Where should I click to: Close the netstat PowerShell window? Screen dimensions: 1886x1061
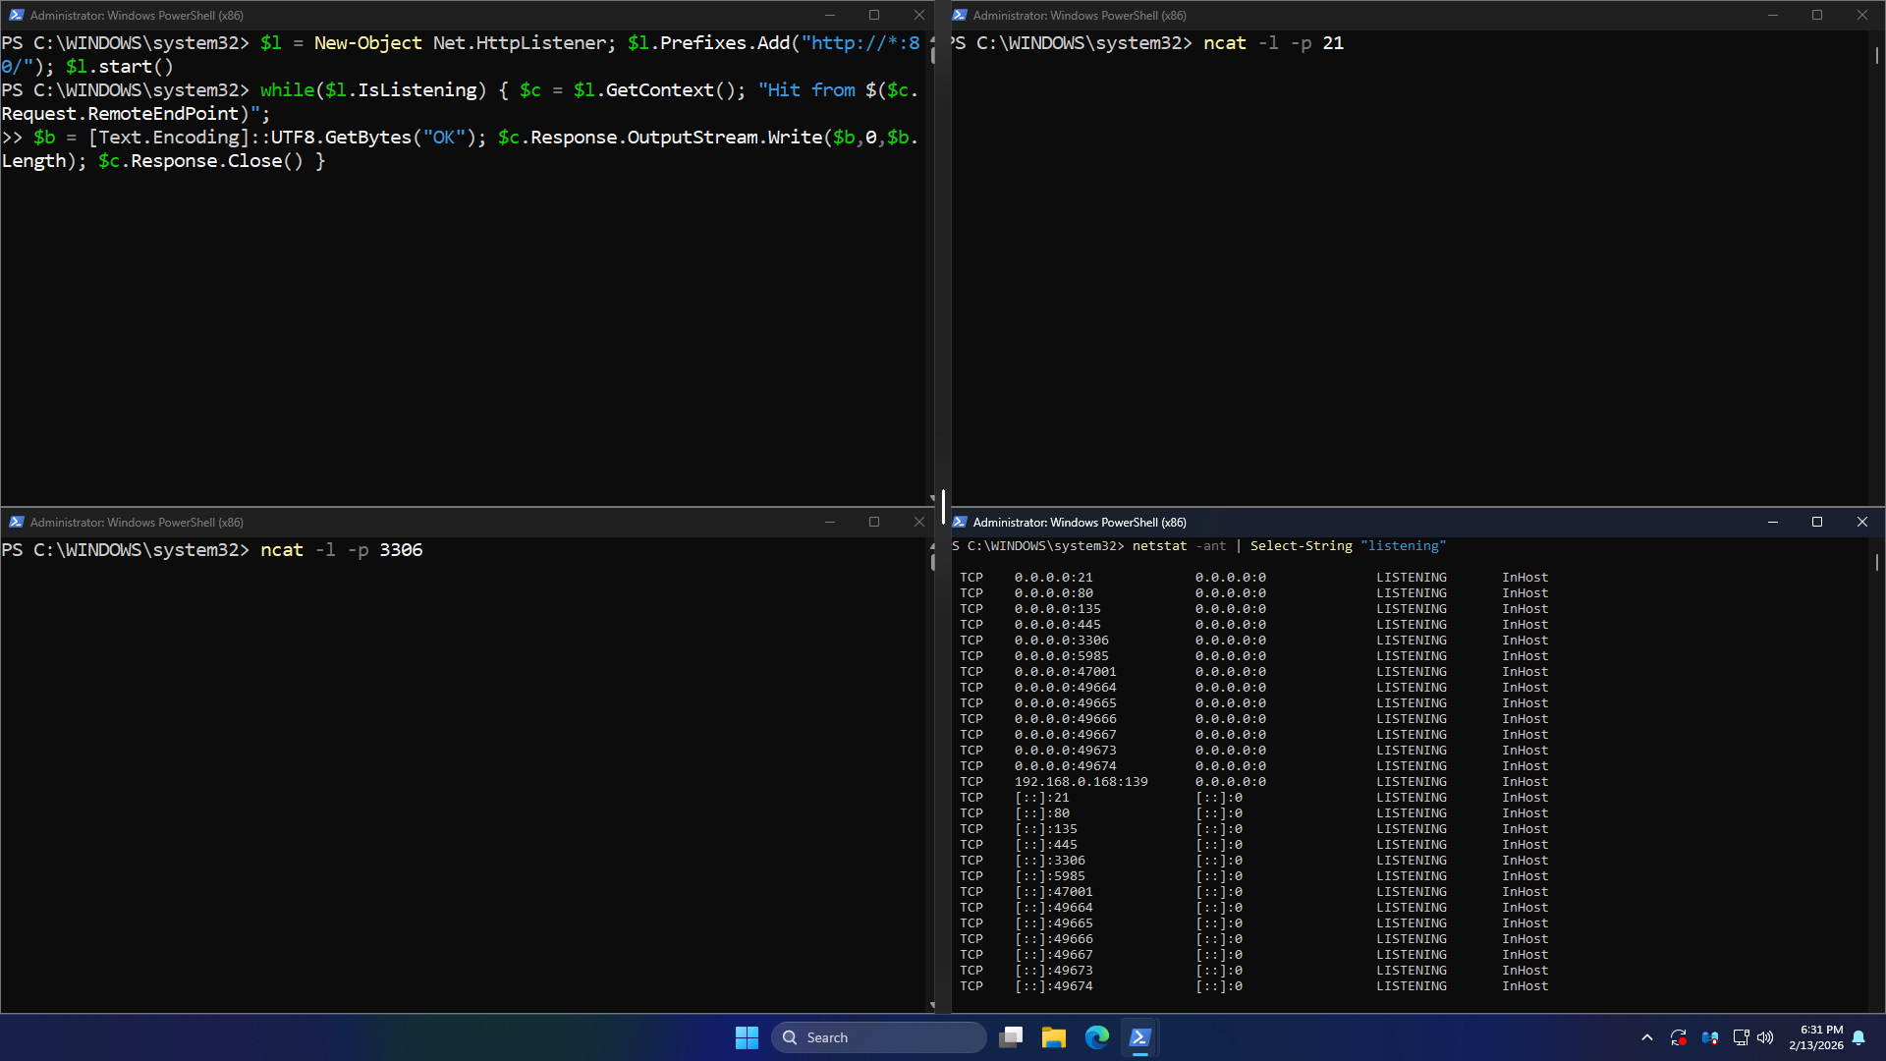(1862, 522)
